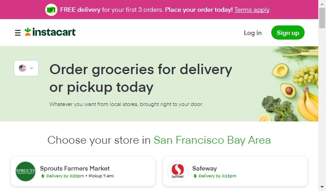The image size is (326, 191).
Task: Click the Log in link
Action: click(x=253, y=33)
